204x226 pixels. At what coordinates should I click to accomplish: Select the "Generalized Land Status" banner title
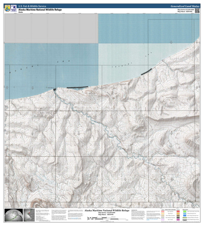185,6
